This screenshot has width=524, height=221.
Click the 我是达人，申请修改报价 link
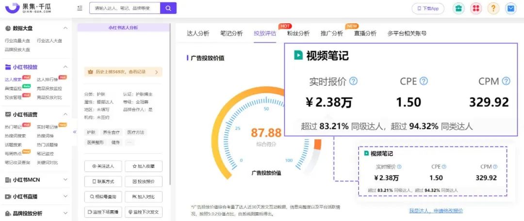tap(436, 211)
